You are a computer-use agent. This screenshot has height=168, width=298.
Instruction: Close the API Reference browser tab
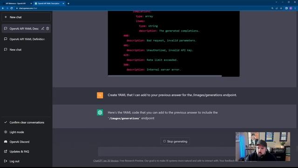[31, 3]
